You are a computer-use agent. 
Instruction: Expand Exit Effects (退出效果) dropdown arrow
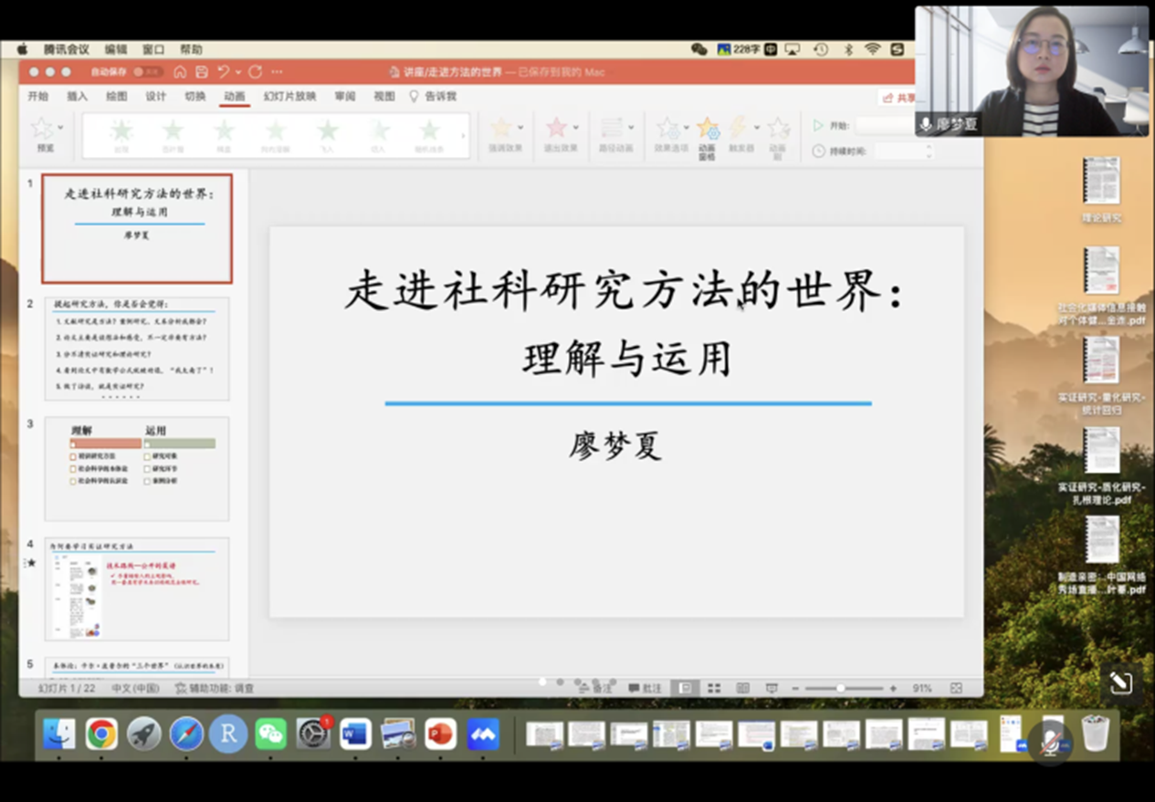(x=576, y=128)
